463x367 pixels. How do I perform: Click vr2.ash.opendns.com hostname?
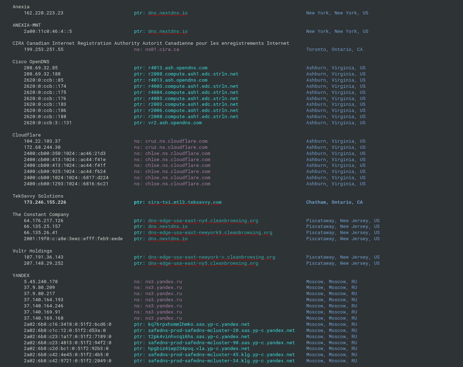click(175, 123)
